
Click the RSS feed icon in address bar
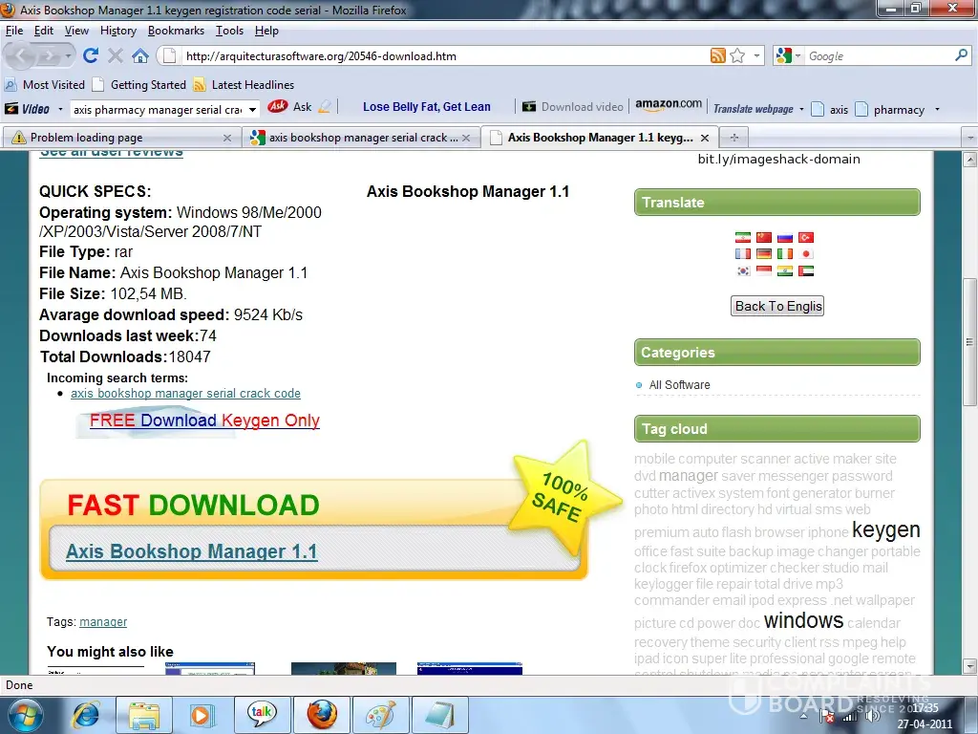coord(717,56)
